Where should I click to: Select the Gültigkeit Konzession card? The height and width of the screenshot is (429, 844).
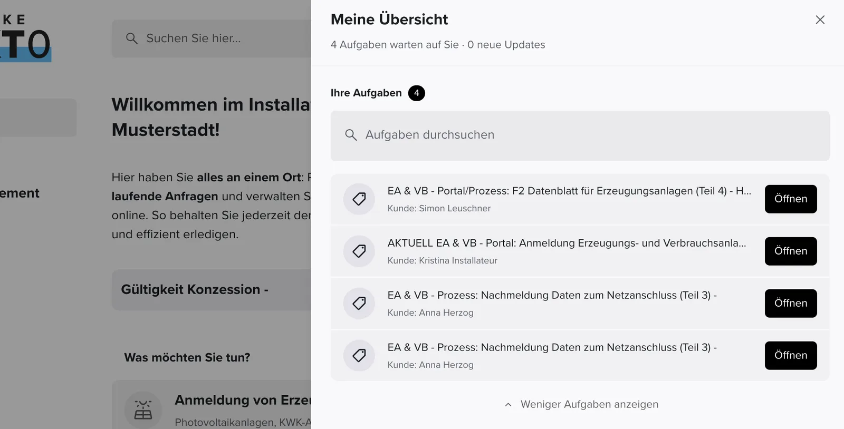pyautogui.click(x=212, y=290)
